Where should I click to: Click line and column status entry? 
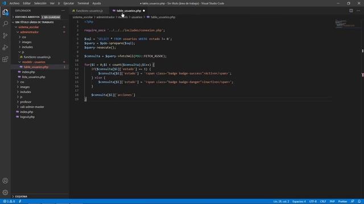pos(281,202)
